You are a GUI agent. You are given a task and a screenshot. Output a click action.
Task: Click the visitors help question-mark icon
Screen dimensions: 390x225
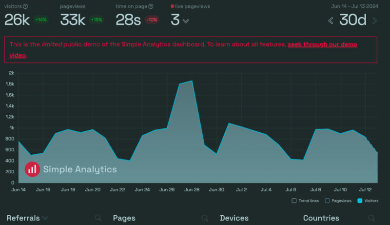pyautogui.click(x=25, y=6)
